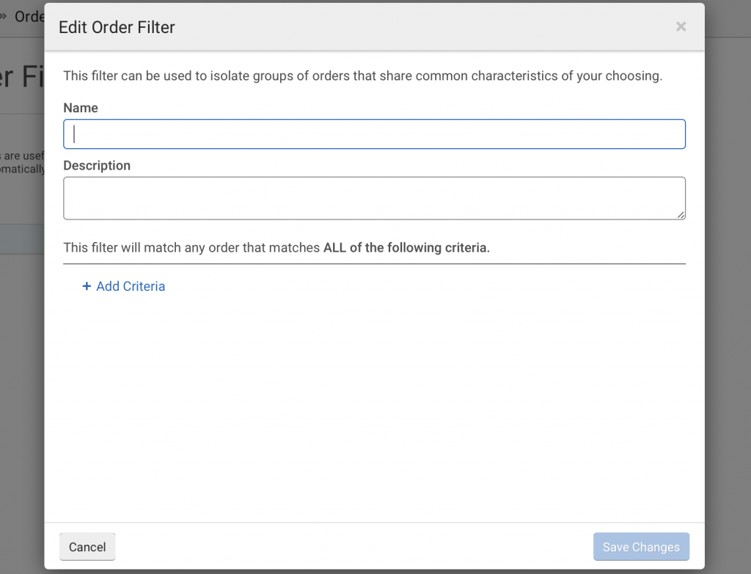Submit the filter with Save Changes
Viewport: 751px width, 574px height.
[x=641, y=547]
